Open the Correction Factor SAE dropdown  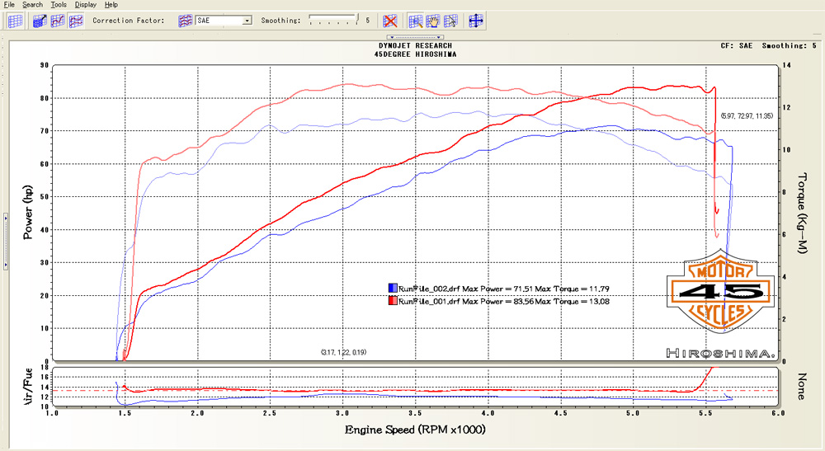point(247,21)
